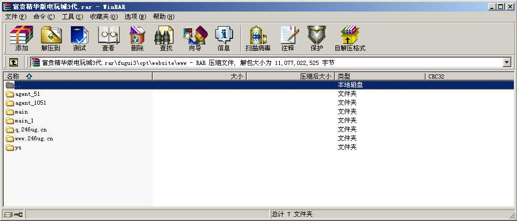Sort by 大小 column header
Screen dimensions: 517x221
point(199,76)
